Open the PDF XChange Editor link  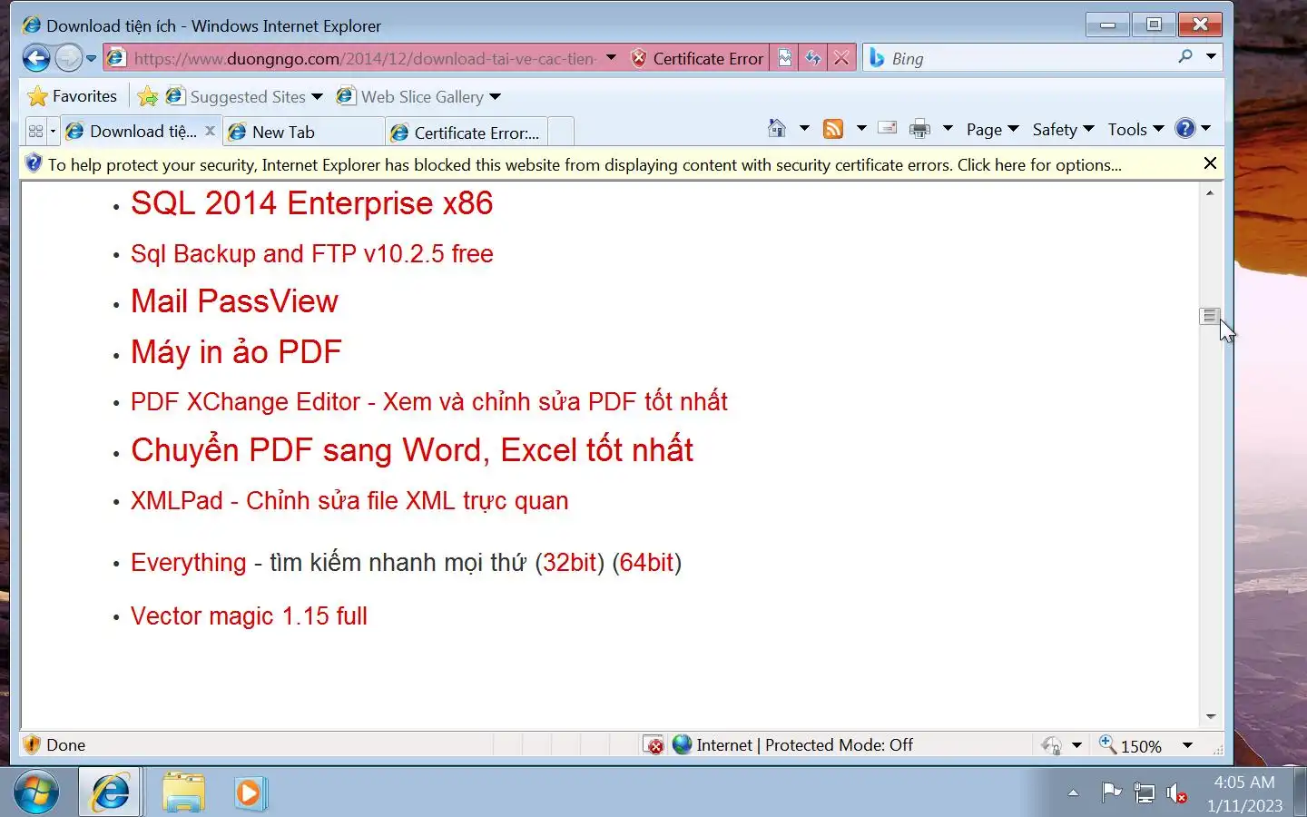coord(428,401)
